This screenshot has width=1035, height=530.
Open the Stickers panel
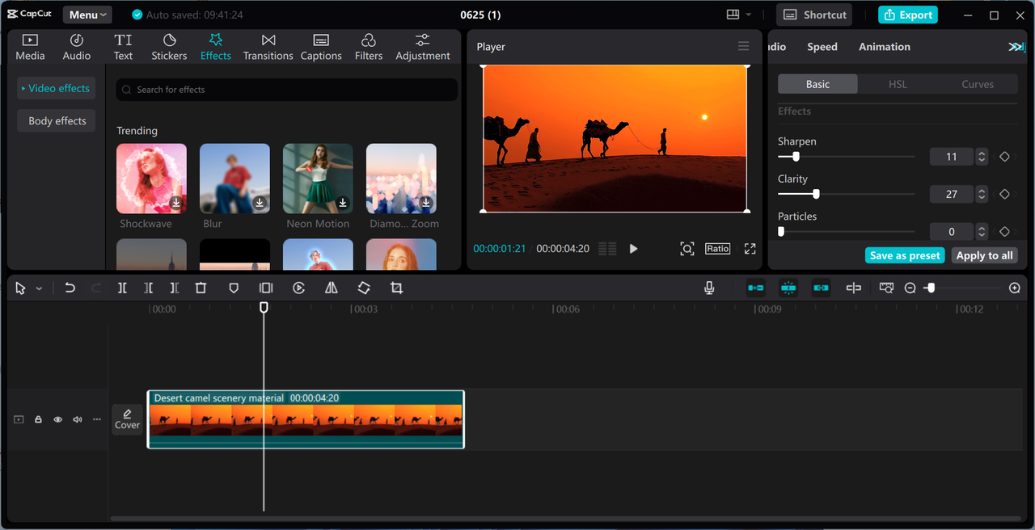tap(169, 47)
